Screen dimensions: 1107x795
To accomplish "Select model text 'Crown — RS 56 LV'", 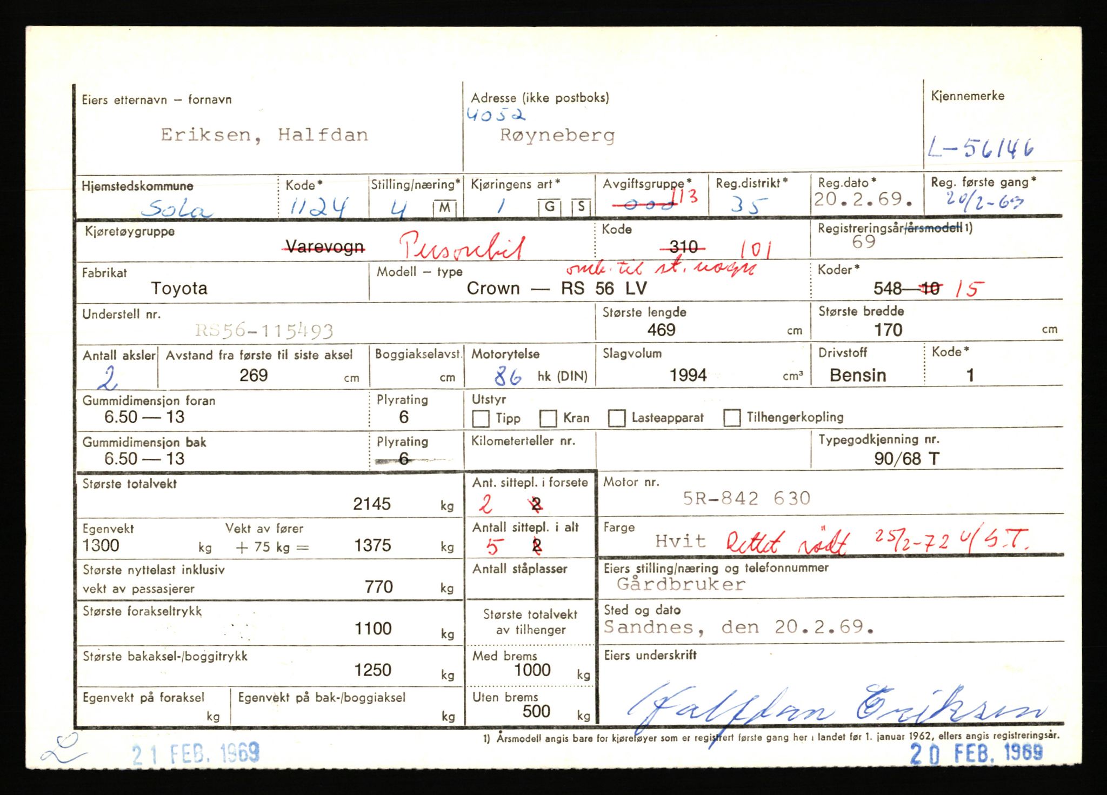I will click(557, 288).
